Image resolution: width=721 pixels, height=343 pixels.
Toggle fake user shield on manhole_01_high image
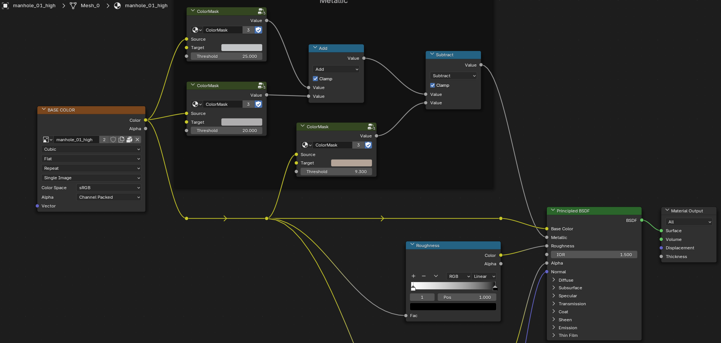(x=113, y=140)
